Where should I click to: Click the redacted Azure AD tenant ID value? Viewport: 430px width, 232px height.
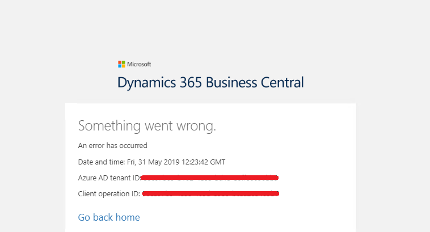click(x=209, y=178)
